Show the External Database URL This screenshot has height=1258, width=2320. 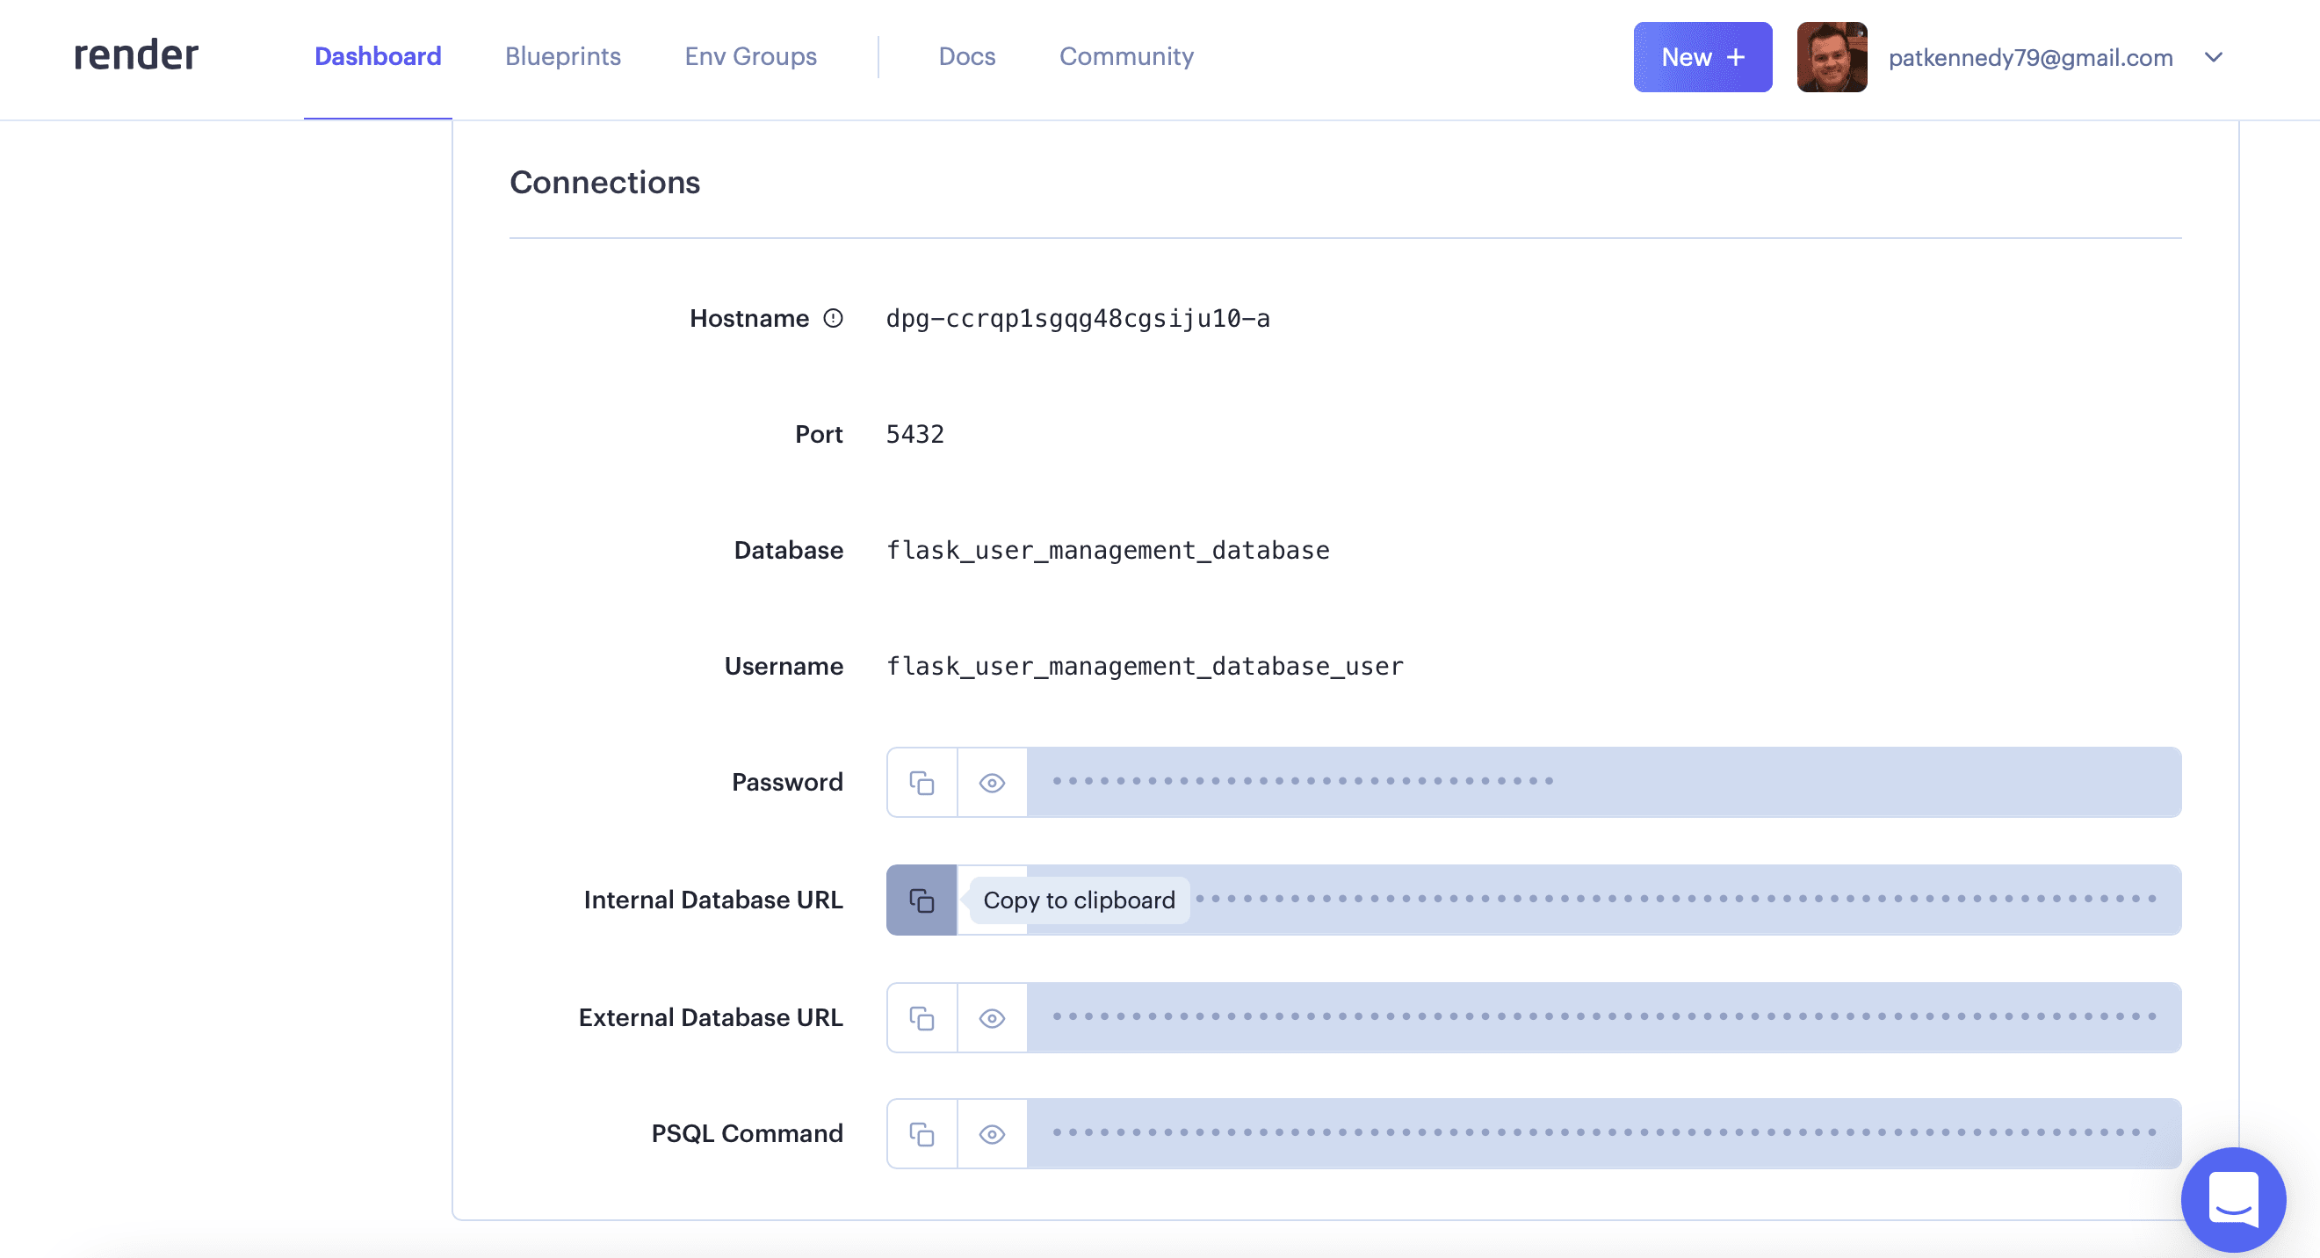(x=991, y=1016)
